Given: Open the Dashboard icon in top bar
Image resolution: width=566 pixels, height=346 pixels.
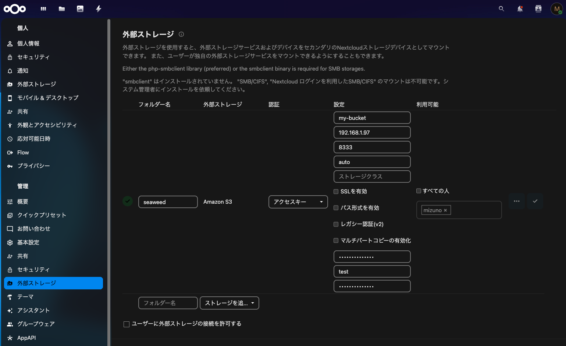Looking at the screenshot, I should 43,9.
